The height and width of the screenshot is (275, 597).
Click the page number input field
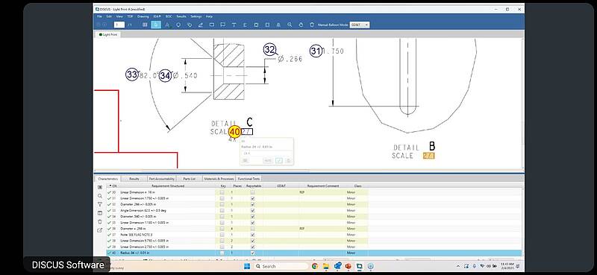coord(119,25)
